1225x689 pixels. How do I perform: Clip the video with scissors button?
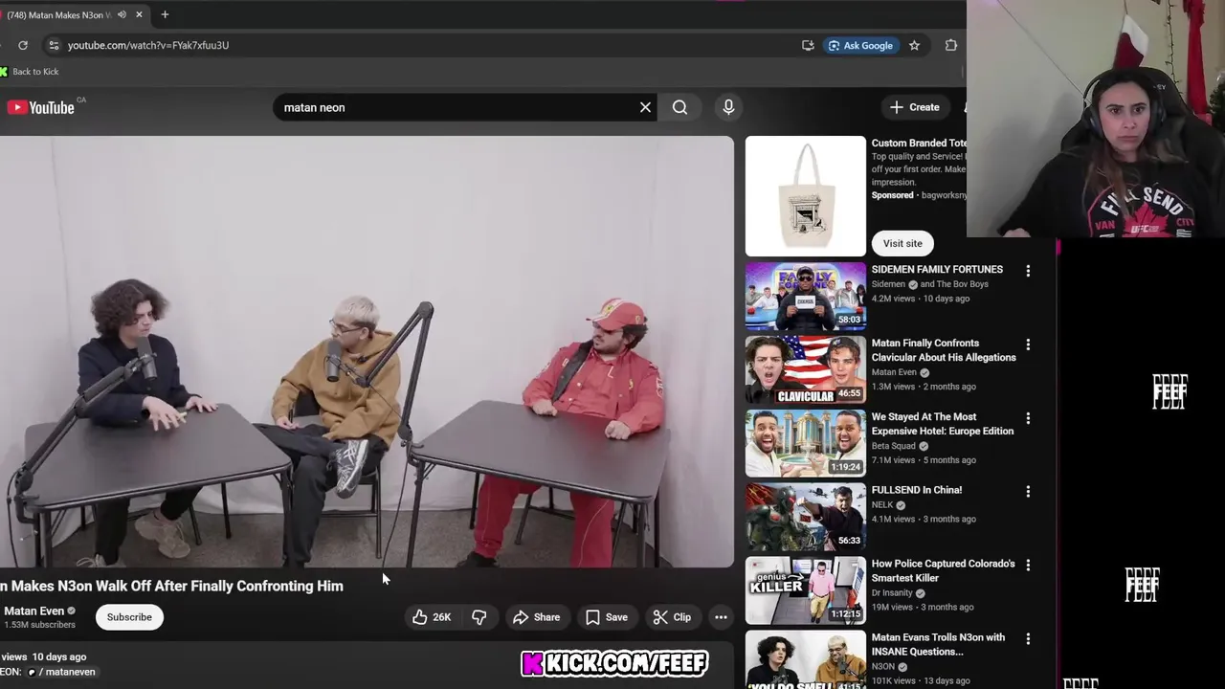pos(672,617)
